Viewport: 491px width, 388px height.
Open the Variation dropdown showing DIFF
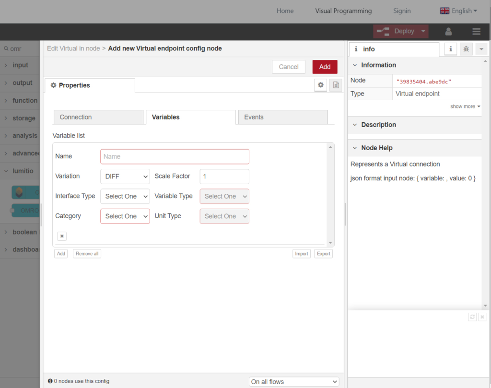pos(125,176)
